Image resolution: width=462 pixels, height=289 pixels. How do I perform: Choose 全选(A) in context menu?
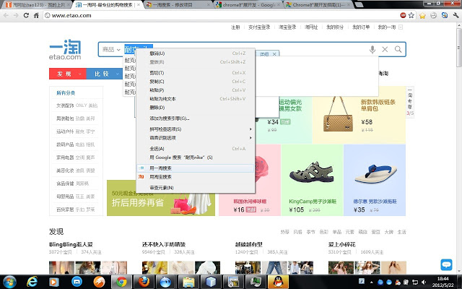coord(196,149)
